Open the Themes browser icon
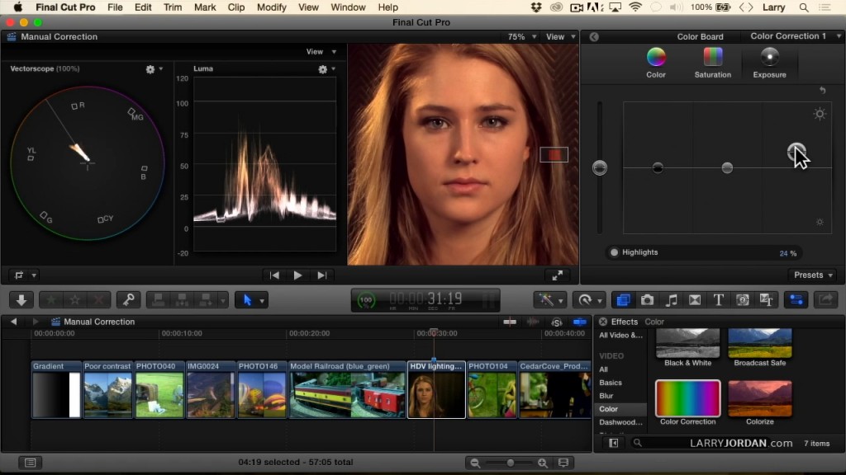Screen dimensions: 846x475 (766, 300)
